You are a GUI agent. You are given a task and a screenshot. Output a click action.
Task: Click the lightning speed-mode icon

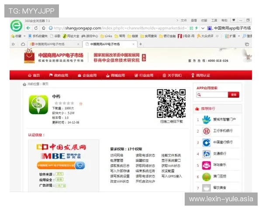coord(196,28)
